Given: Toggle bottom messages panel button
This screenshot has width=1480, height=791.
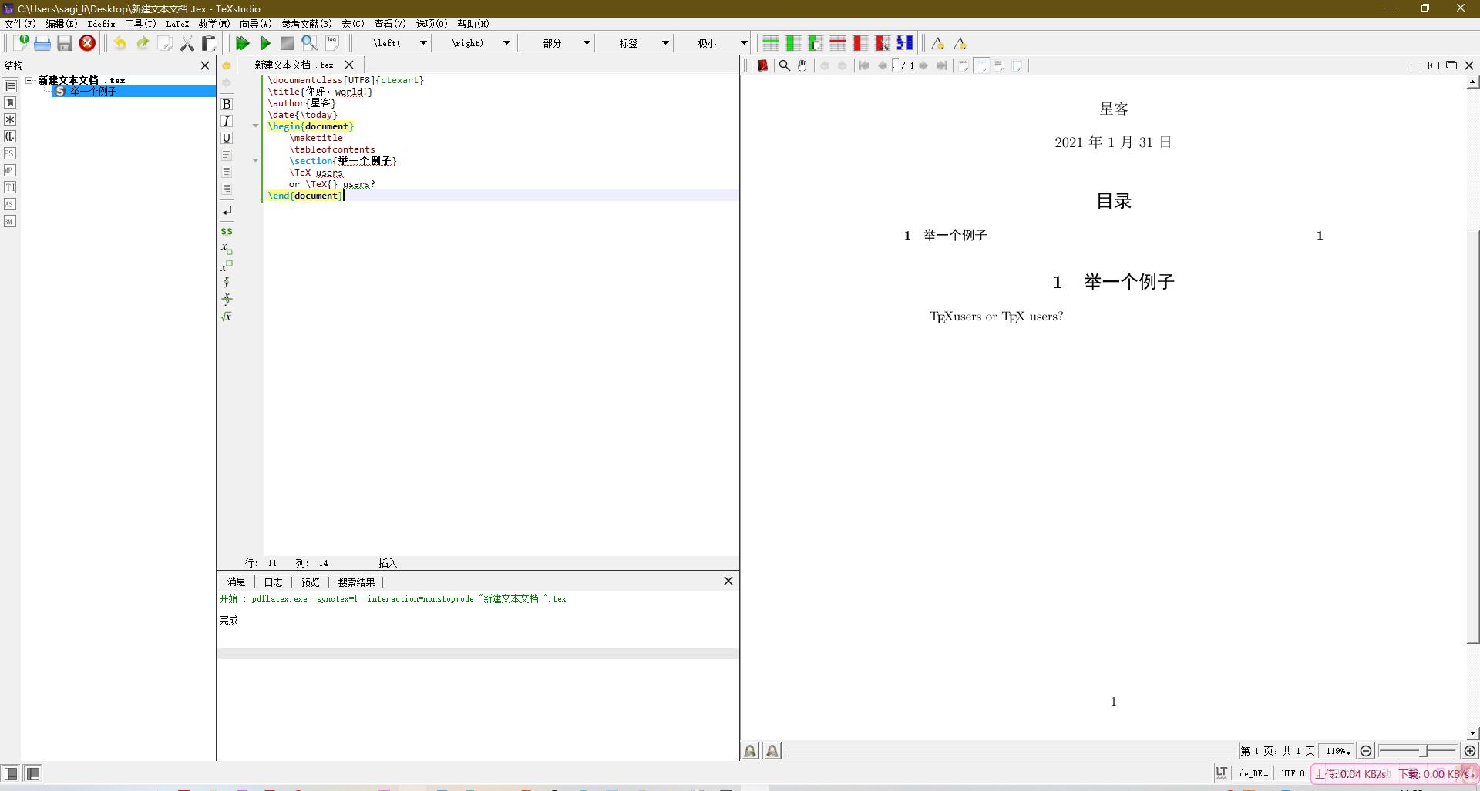Looking at the screenshot, I should pyautogui.click(x=33, y=773).
